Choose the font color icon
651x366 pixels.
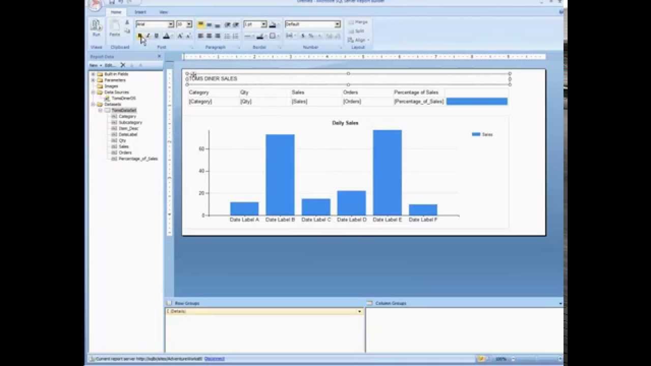166,36
